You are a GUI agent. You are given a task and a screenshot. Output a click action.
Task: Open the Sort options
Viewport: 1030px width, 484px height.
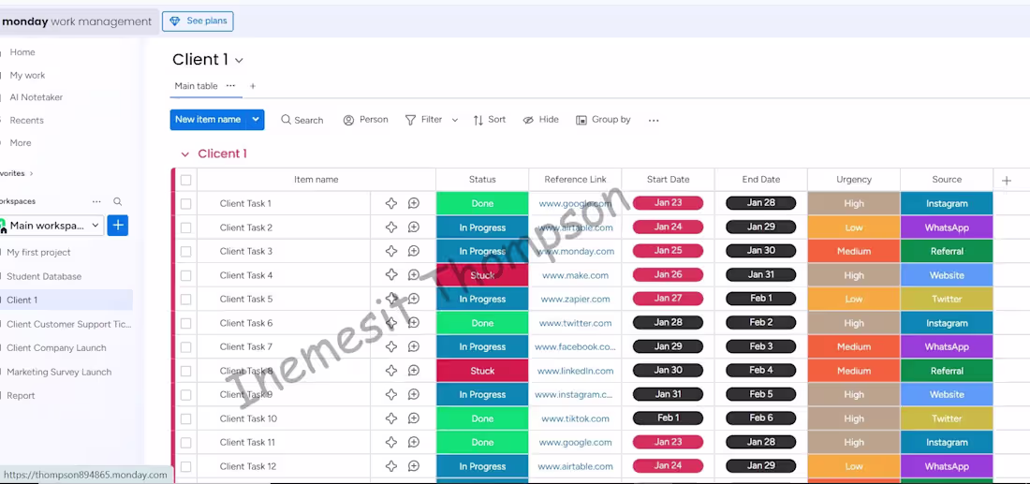[490, 120]
